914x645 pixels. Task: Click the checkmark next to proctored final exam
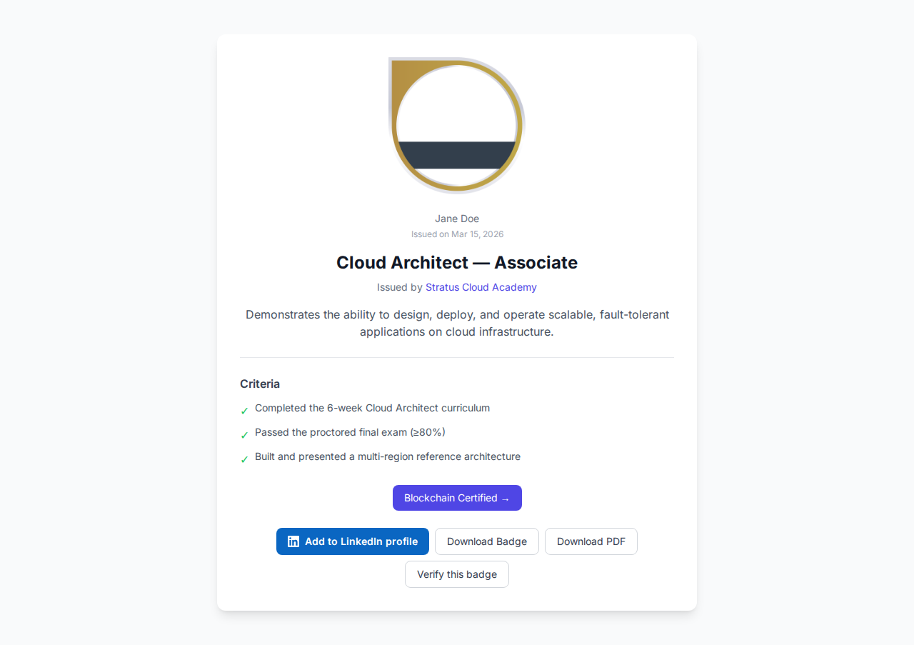click(244, 435)
